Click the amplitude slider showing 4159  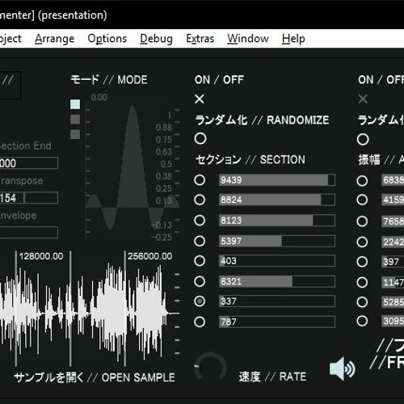click(x=393, y=200)
